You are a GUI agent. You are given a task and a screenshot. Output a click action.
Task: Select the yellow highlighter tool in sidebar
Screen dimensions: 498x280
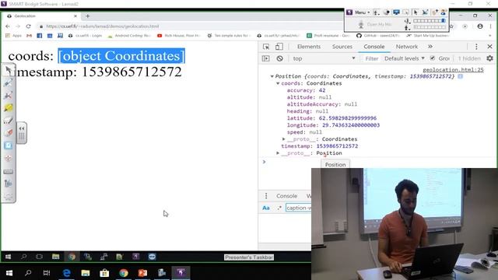tap(9, 108)
